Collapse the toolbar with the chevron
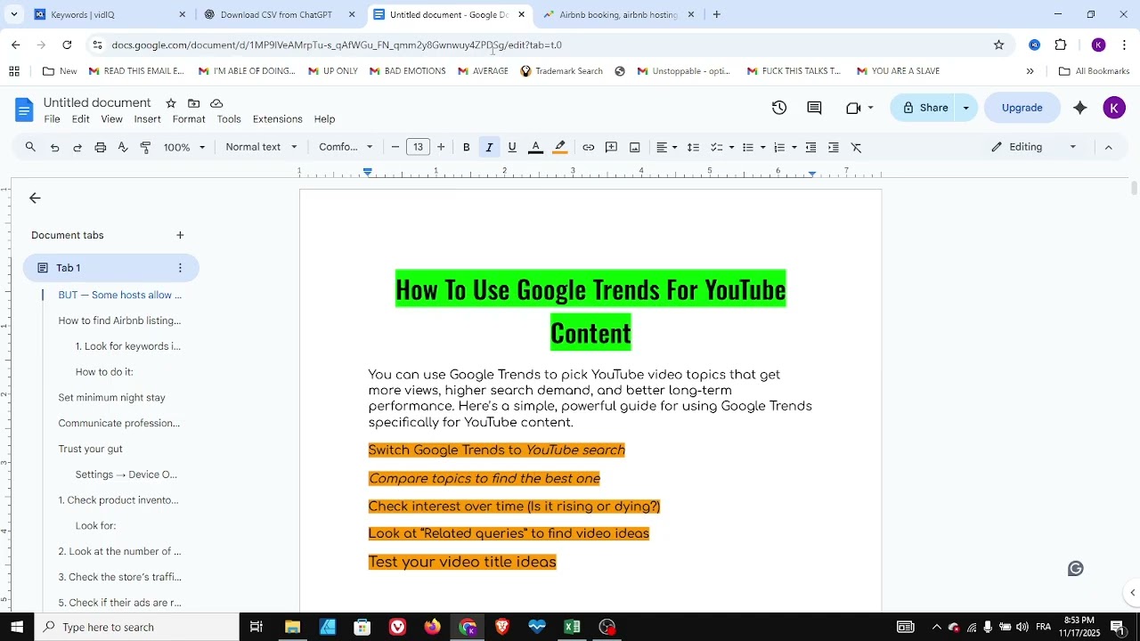1140x641 pixels. [x=1108, y=147]
